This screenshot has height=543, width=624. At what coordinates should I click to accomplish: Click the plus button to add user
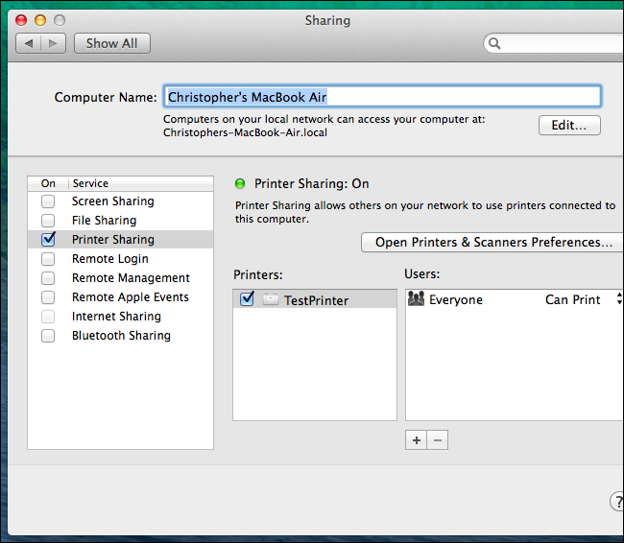pos(416,439)
